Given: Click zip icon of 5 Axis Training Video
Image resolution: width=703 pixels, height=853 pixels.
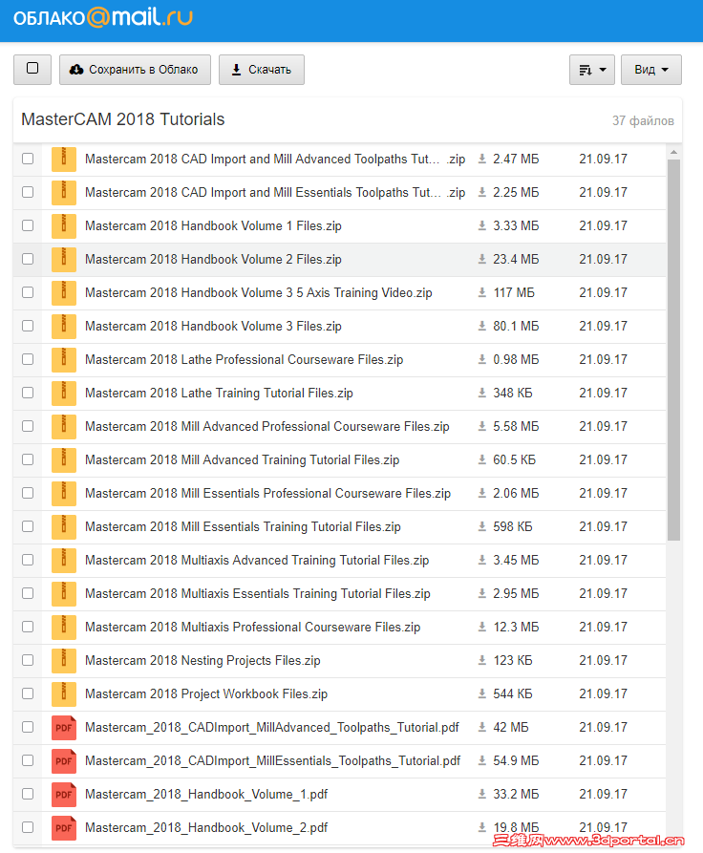Looking at the screenshot, I should coord(64,293).
